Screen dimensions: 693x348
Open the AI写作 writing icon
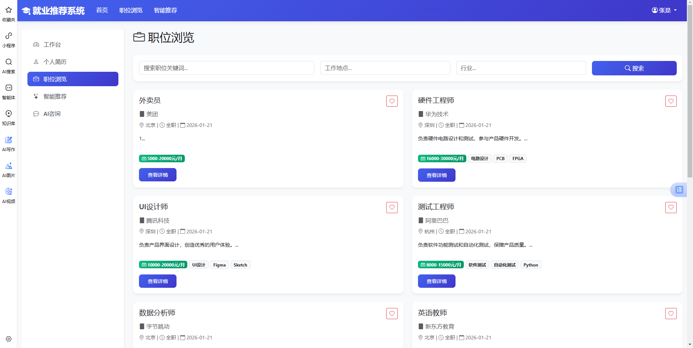click(9, 140)
